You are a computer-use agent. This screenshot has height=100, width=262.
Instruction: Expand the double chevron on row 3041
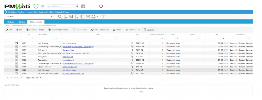(x=132, y=57)
